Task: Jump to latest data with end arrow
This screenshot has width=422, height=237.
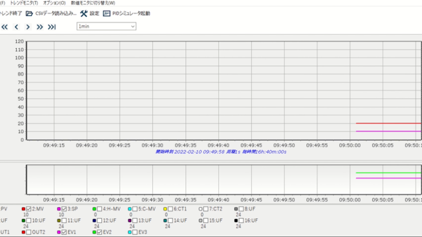Action: (52, 27)
